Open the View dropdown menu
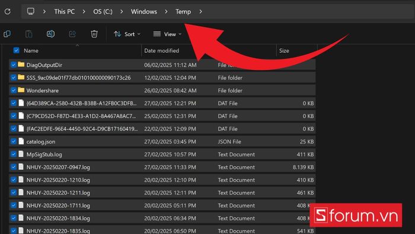This screenshot has width=415, height=234. tap(167, 34)
